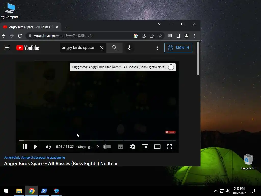261x196 pixels.
Task: Open Chrome profile avatar
Action: [187, 36]
